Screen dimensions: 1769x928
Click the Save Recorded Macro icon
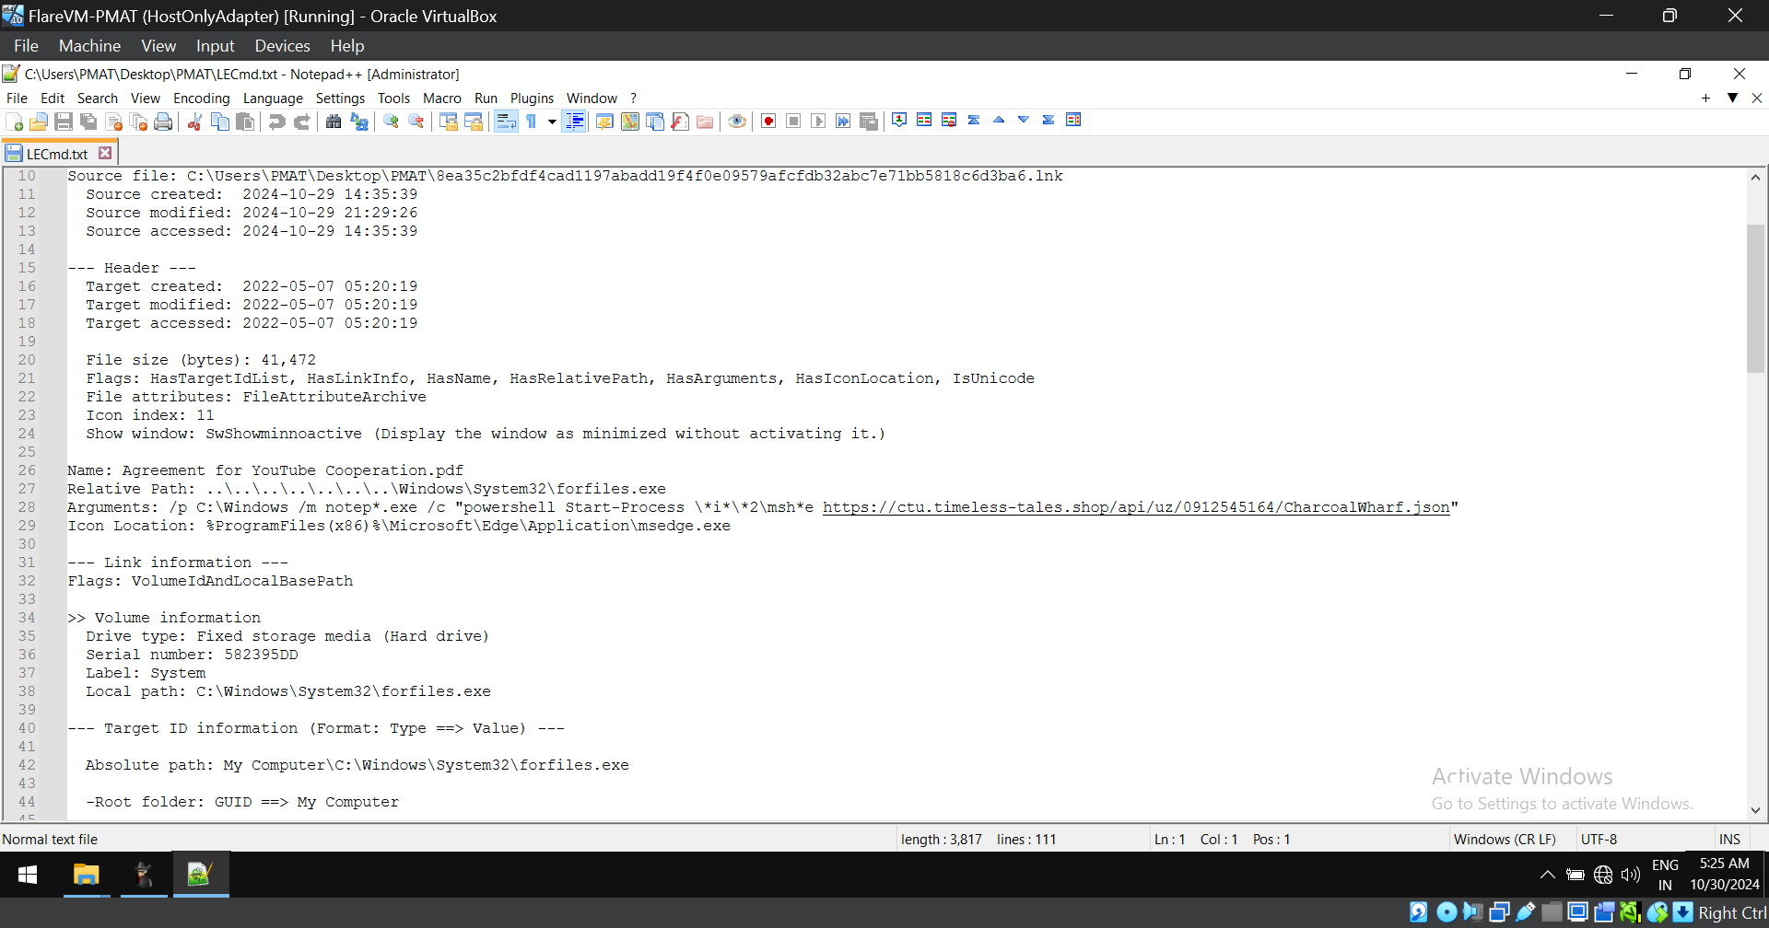868,122
